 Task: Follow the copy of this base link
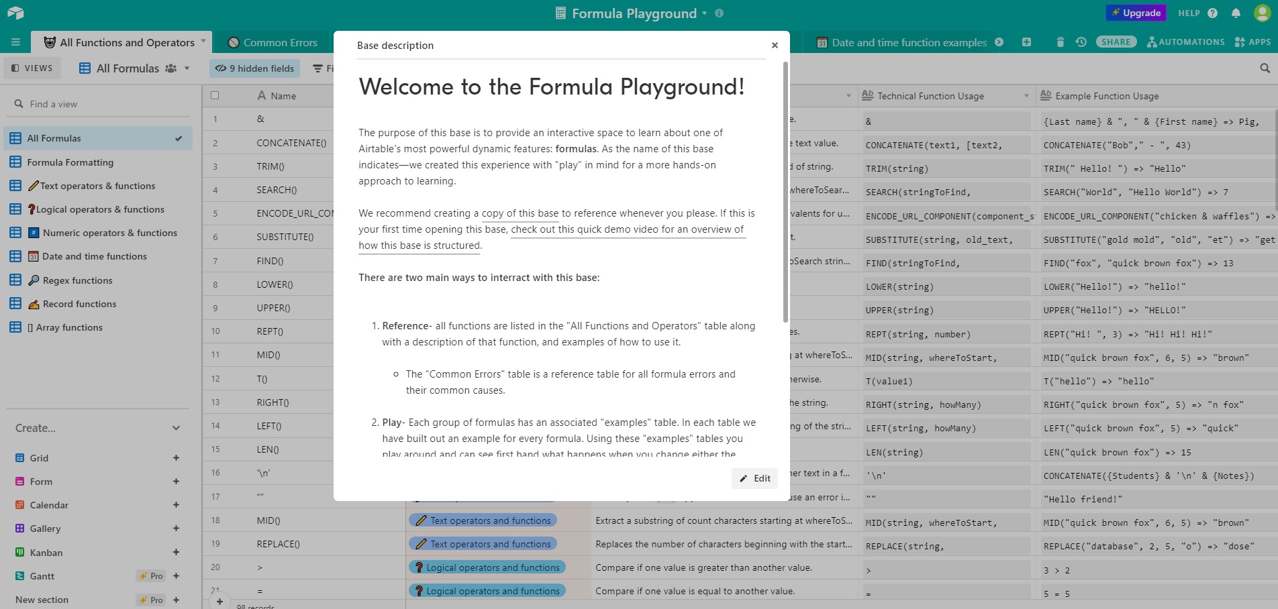(x=520, y=213)
